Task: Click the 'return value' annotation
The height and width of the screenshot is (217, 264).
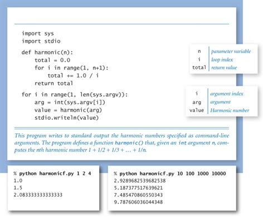Action: tap(224, 68)
